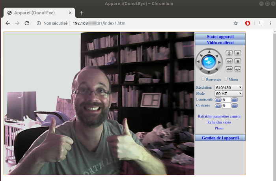Stop vertical patrol with top stop button
This screenshot has height=181, width=276.
(237, 53)
